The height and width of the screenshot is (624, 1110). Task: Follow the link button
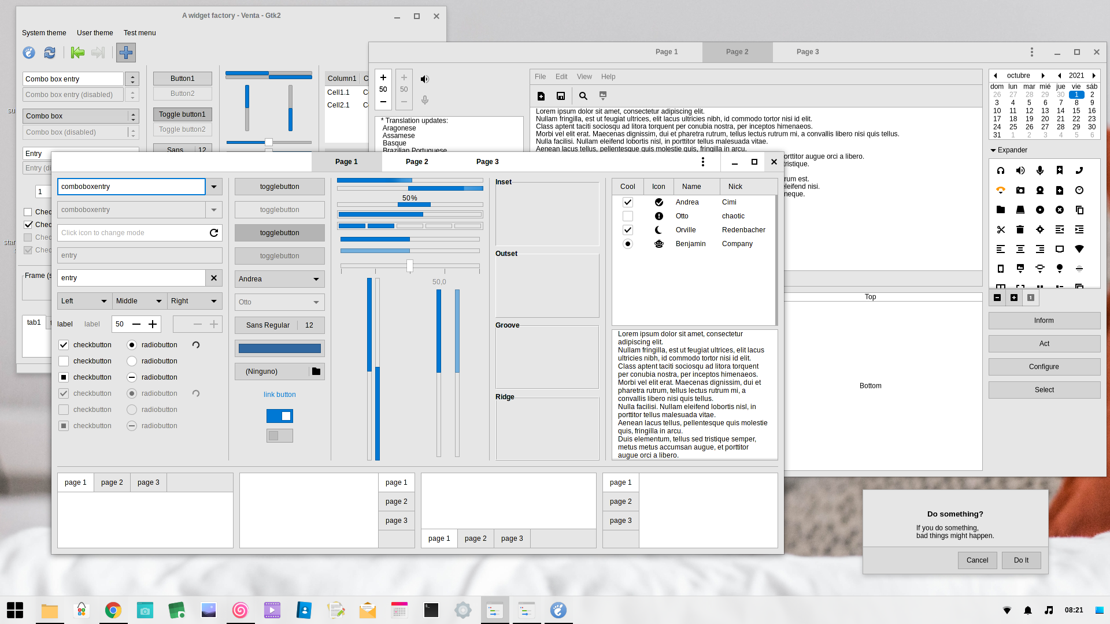[280, 395]
